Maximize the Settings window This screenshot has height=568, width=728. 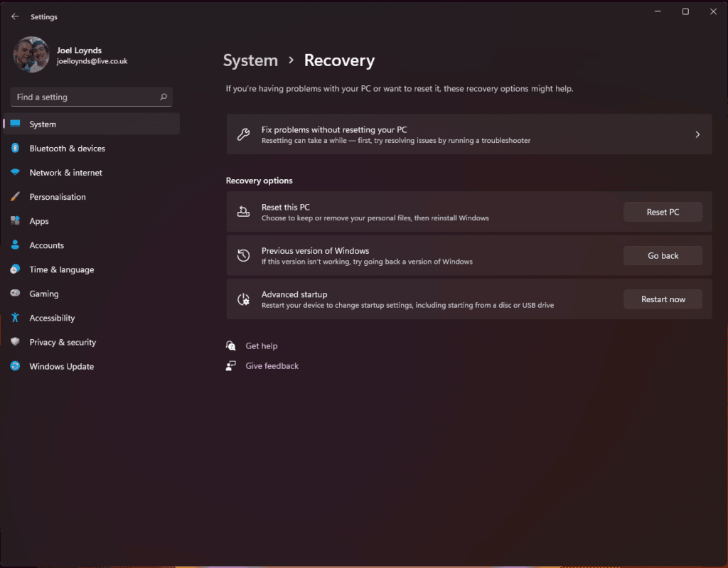[685, 11]
